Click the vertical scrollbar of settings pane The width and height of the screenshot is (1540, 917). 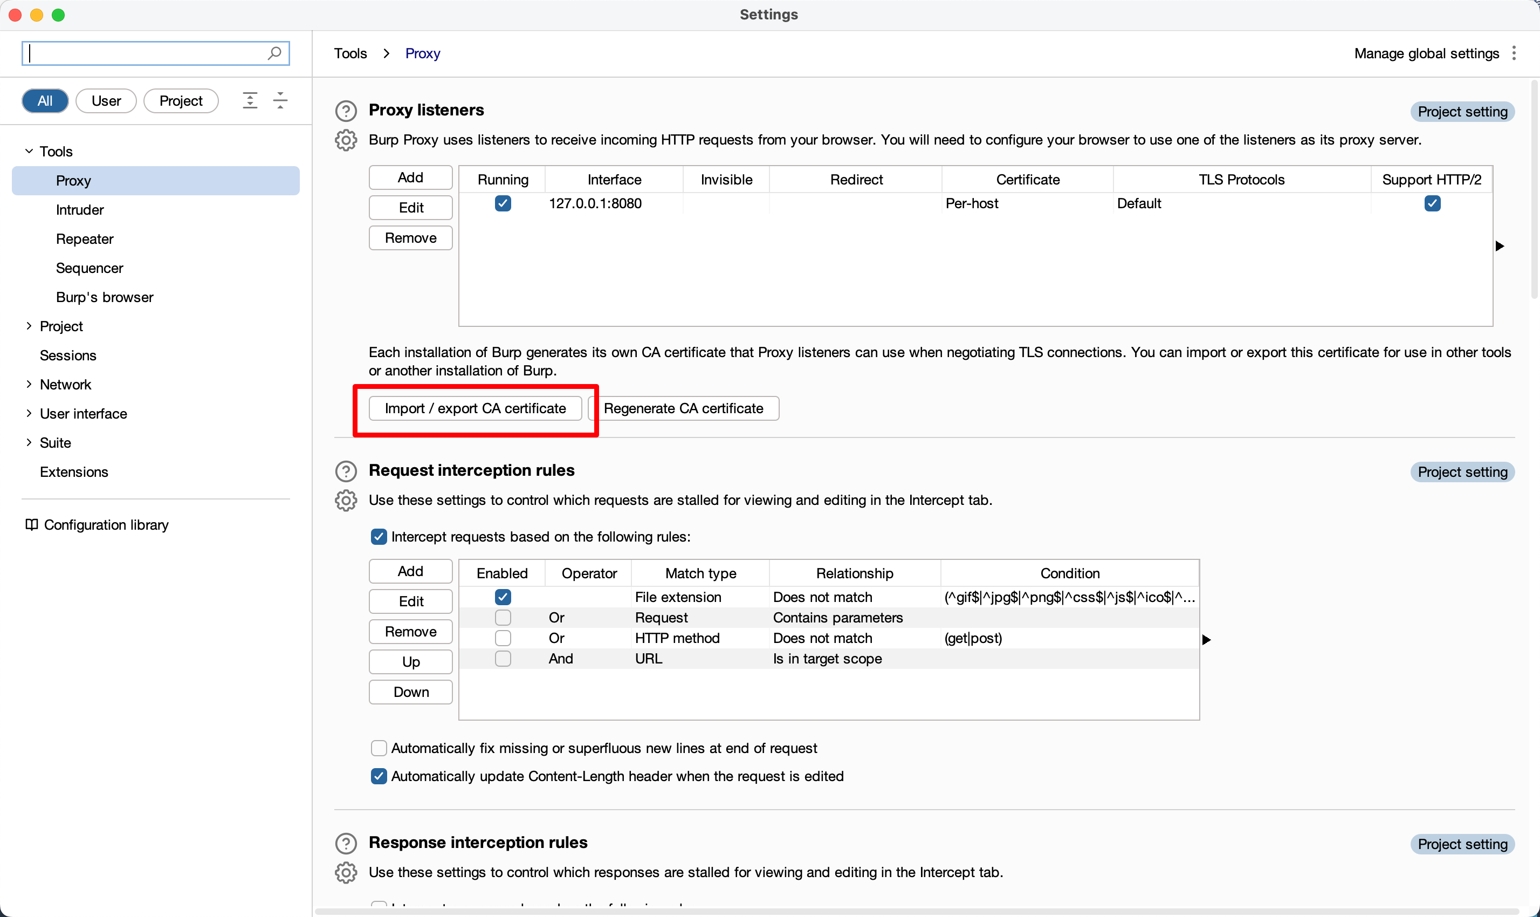[1535, 190]
